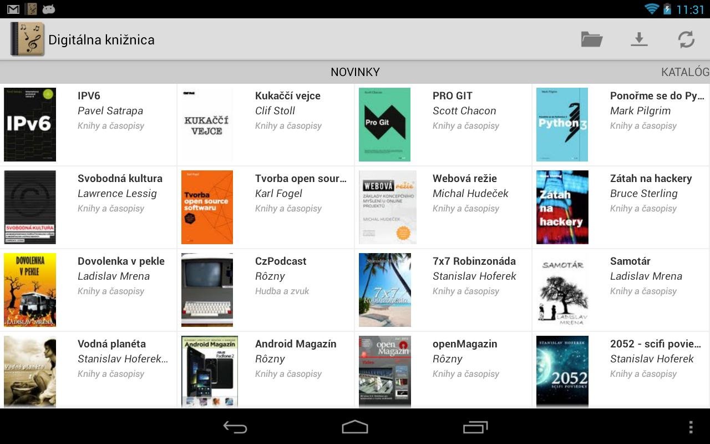Viewport: 710px width, 444px height.
Task: Tap author Stanislav Hoferek under 7x7 Robinzonáda
Action: [x=474, y=276]
